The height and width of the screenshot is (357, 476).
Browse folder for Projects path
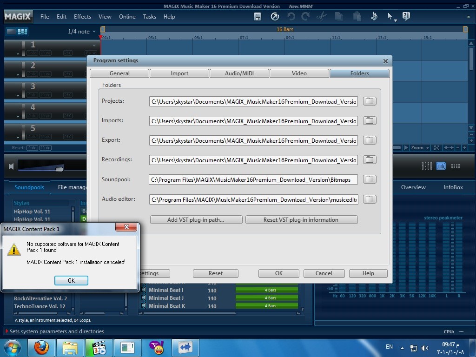click(370, 101)
